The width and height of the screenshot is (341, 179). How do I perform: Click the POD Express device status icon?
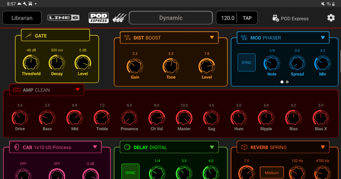275,18
